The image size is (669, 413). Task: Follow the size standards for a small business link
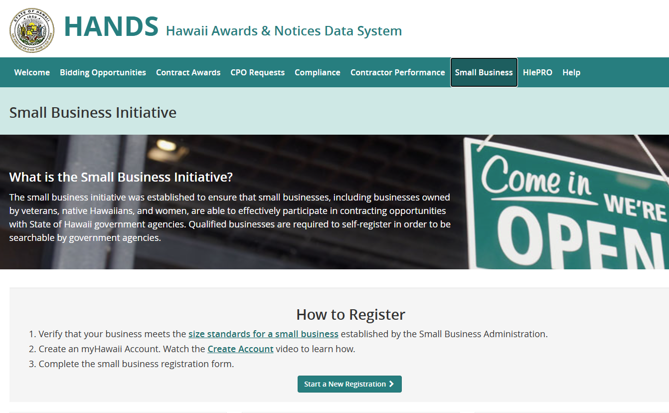[263, 334]
